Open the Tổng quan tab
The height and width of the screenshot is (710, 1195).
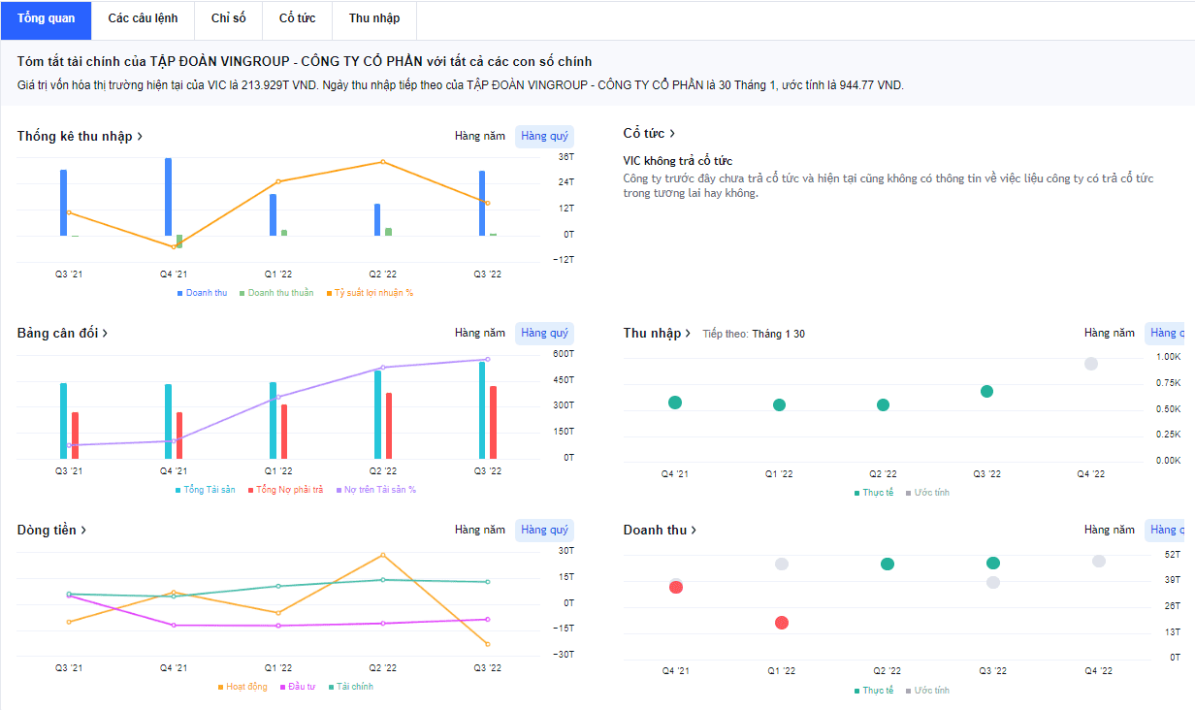[46, 18]
